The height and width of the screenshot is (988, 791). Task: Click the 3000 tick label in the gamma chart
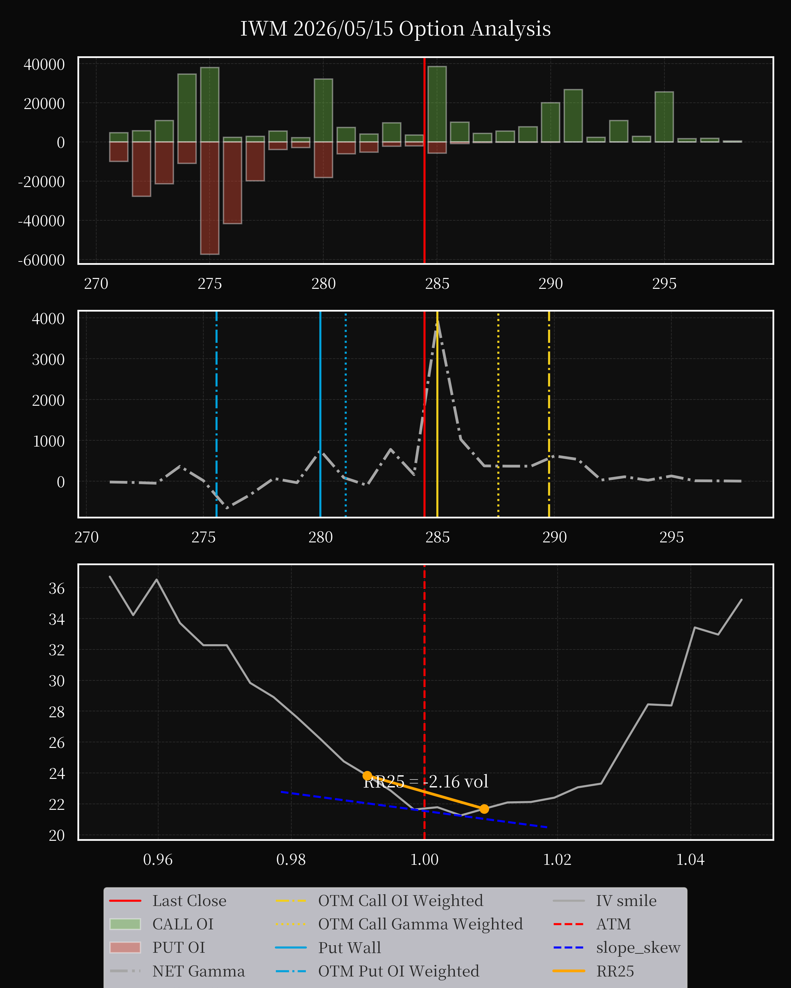click(48, 360)
